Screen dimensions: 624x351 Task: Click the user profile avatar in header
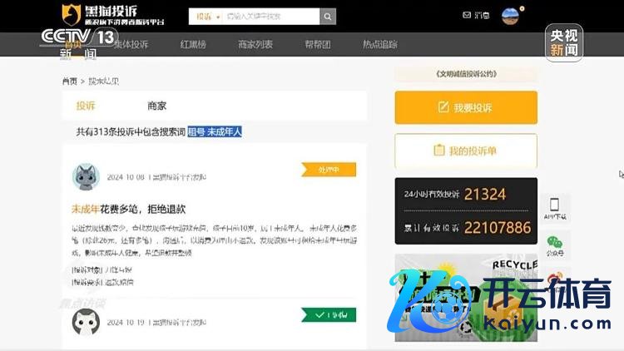(x=510, y=16)
